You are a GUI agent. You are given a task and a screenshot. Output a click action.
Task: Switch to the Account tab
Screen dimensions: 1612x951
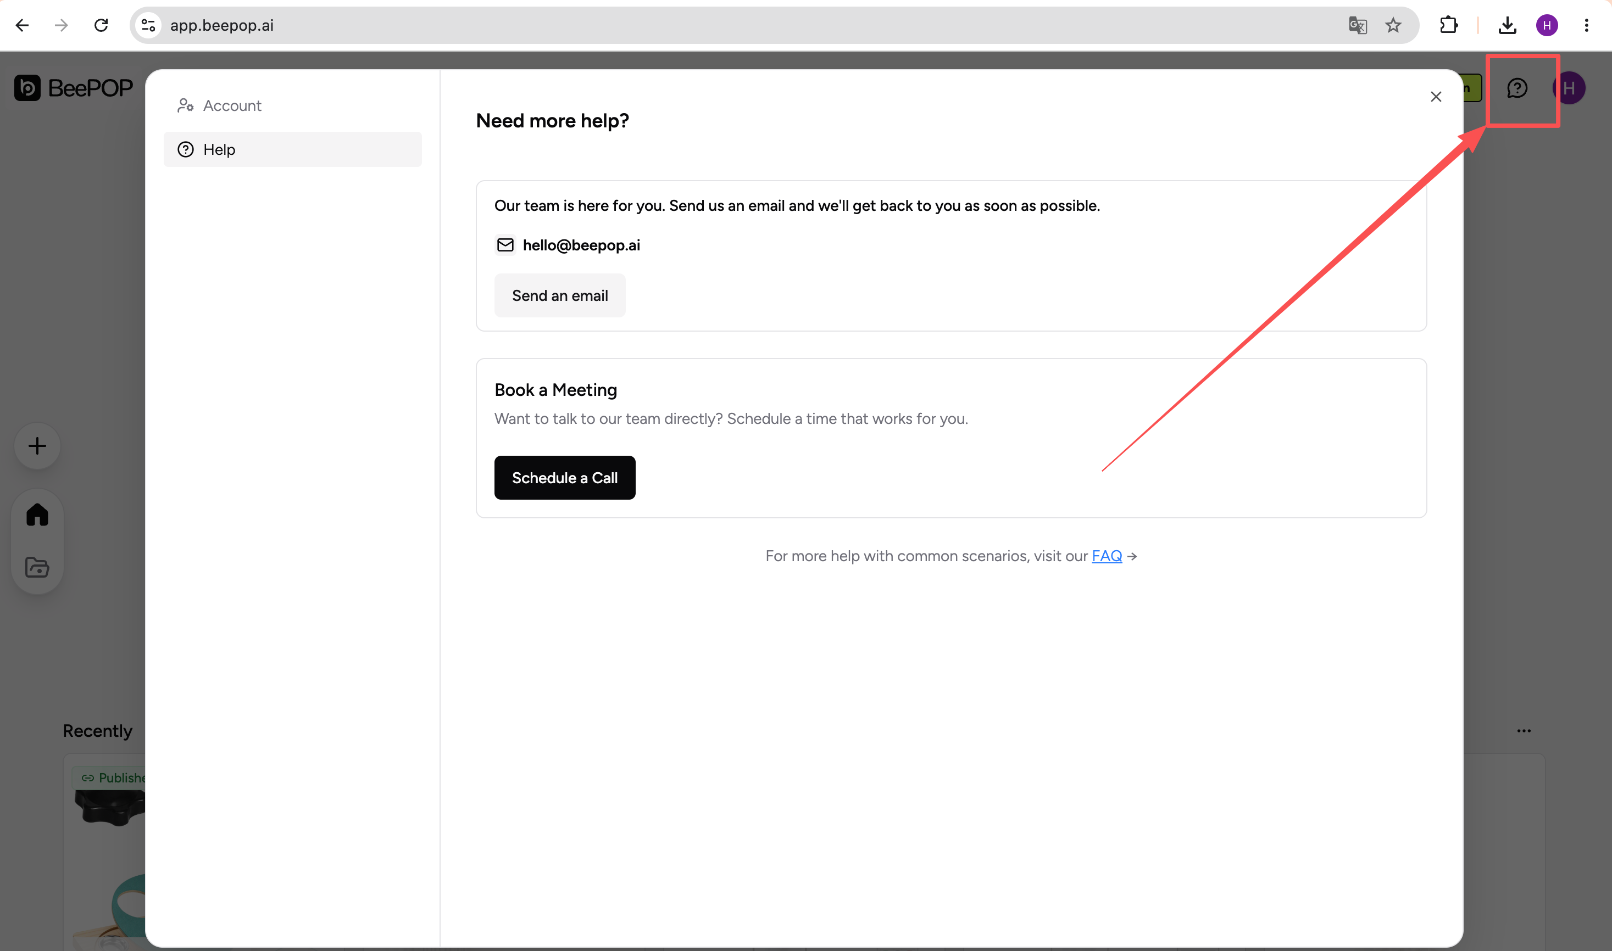293,106
